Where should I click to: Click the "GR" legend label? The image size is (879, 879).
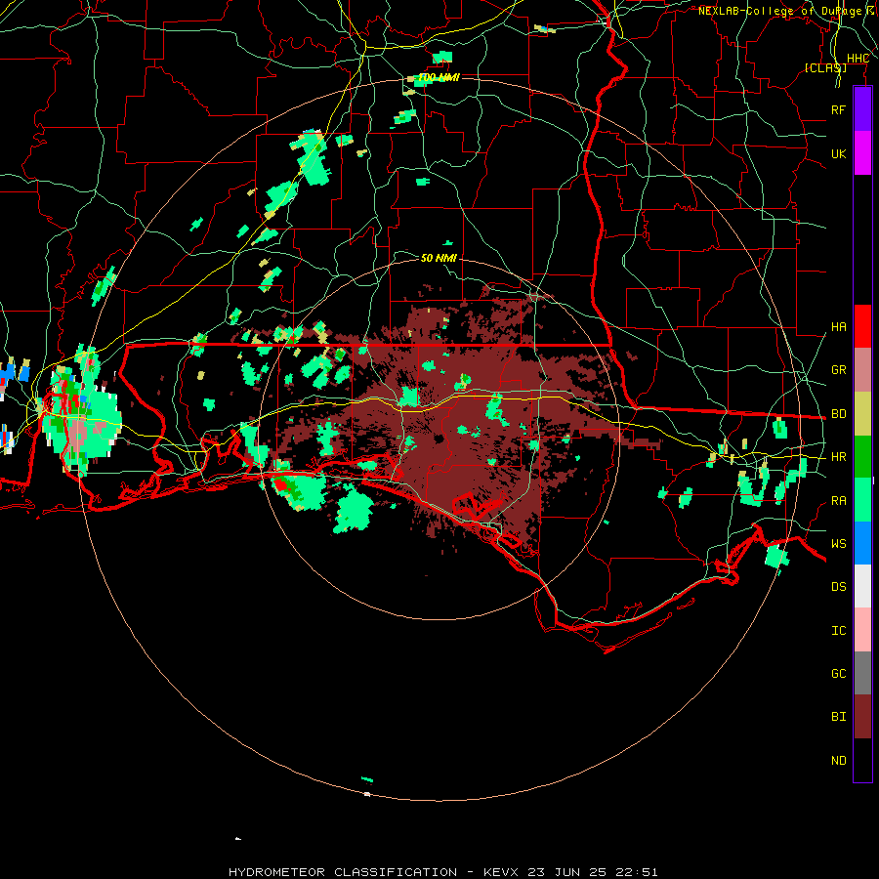click(839, 370)
